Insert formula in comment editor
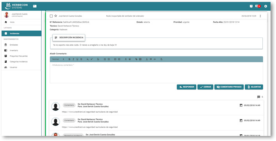This screenshot has width=276, height=141. coord(147,59)
